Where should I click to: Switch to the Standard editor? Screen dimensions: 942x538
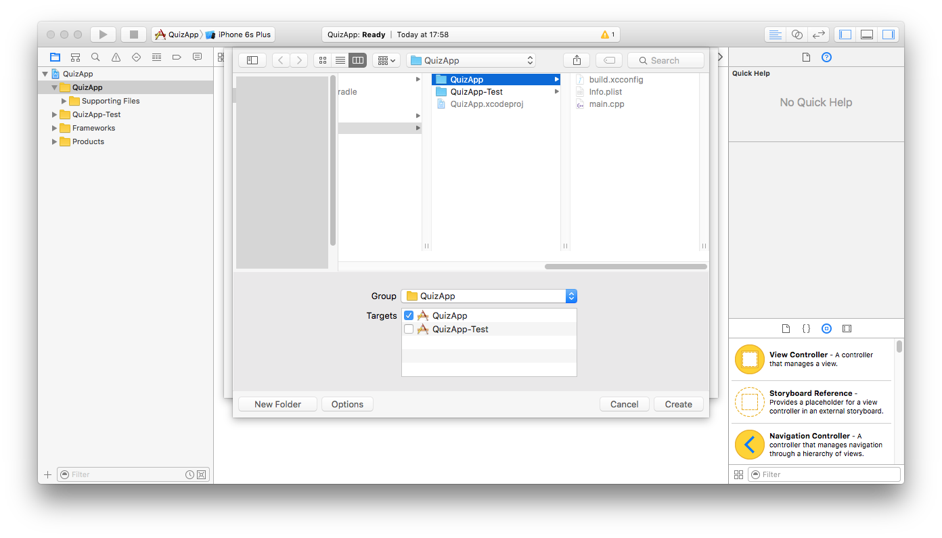click(x=776, y=35)
